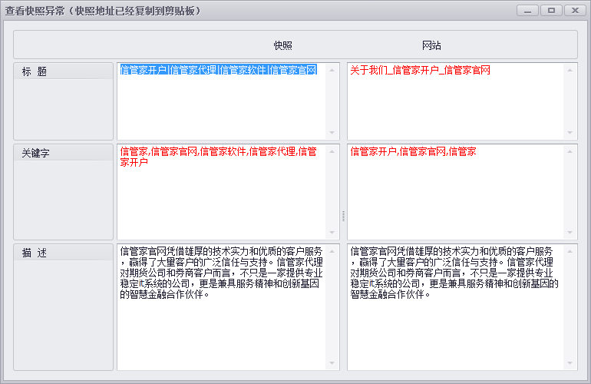The width and height of the screenshot is (591, 384).
Task: Click scroll down arrow in snapshot 标题 box
Action: [332, 132]
